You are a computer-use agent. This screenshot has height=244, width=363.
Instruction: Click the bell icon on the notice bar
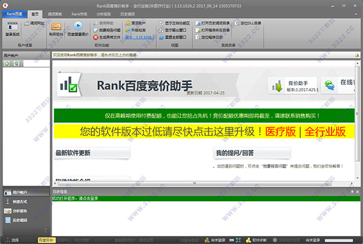click(357, 55)
